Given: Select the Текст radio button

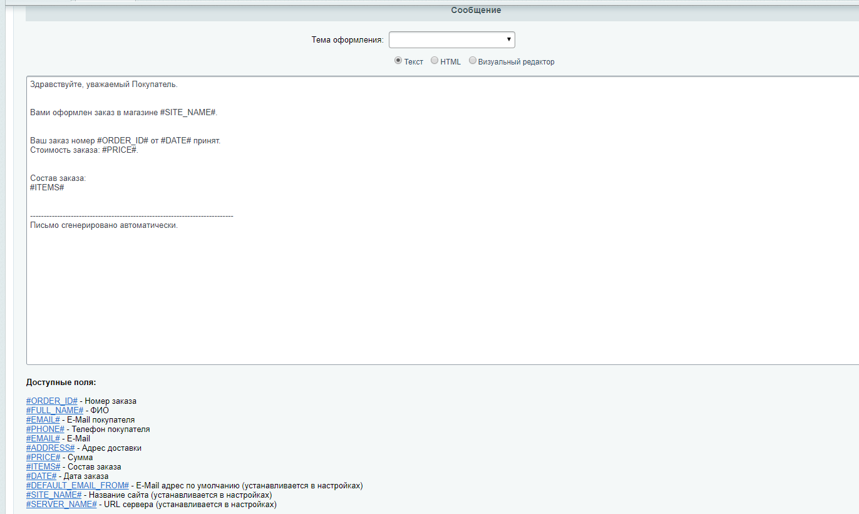Looking at the screenshot, I should tap(398, 61).
